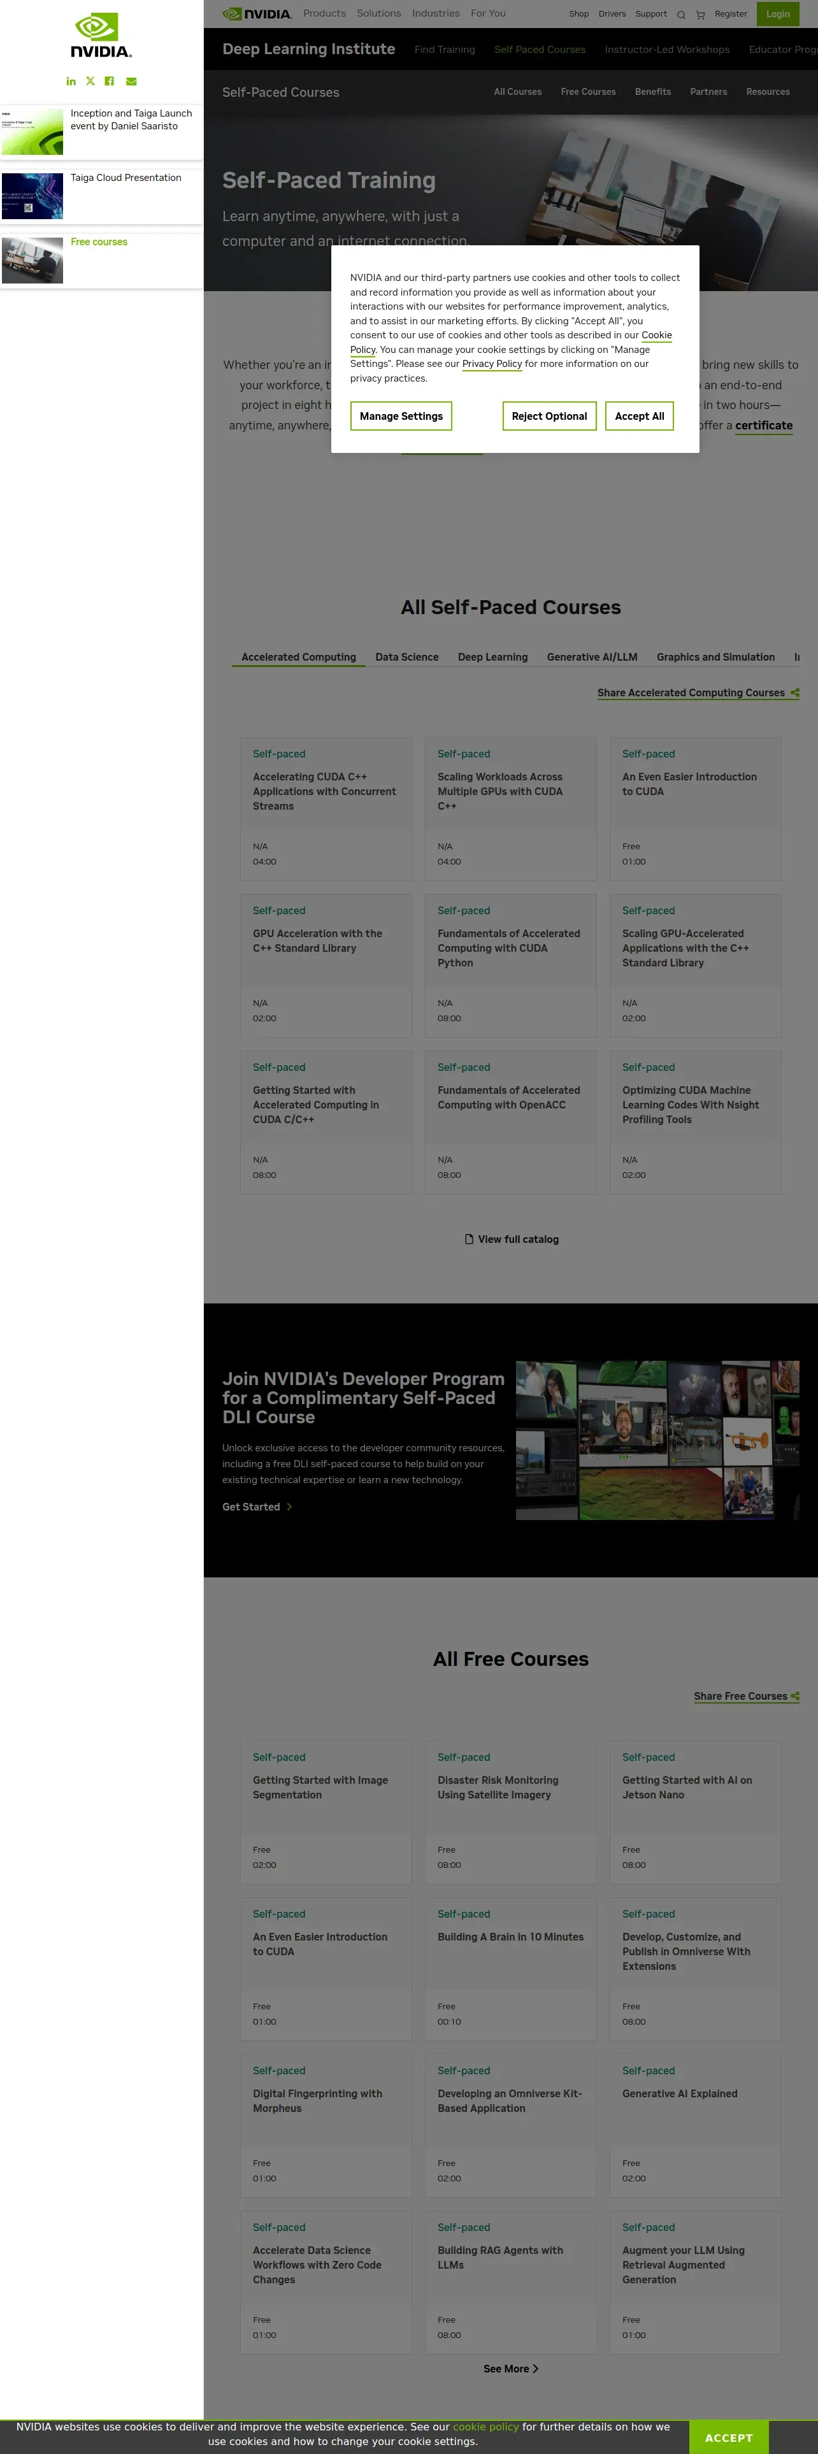Click the arrow next to Get Started

pyautogui.click(x=289, y=1507)
